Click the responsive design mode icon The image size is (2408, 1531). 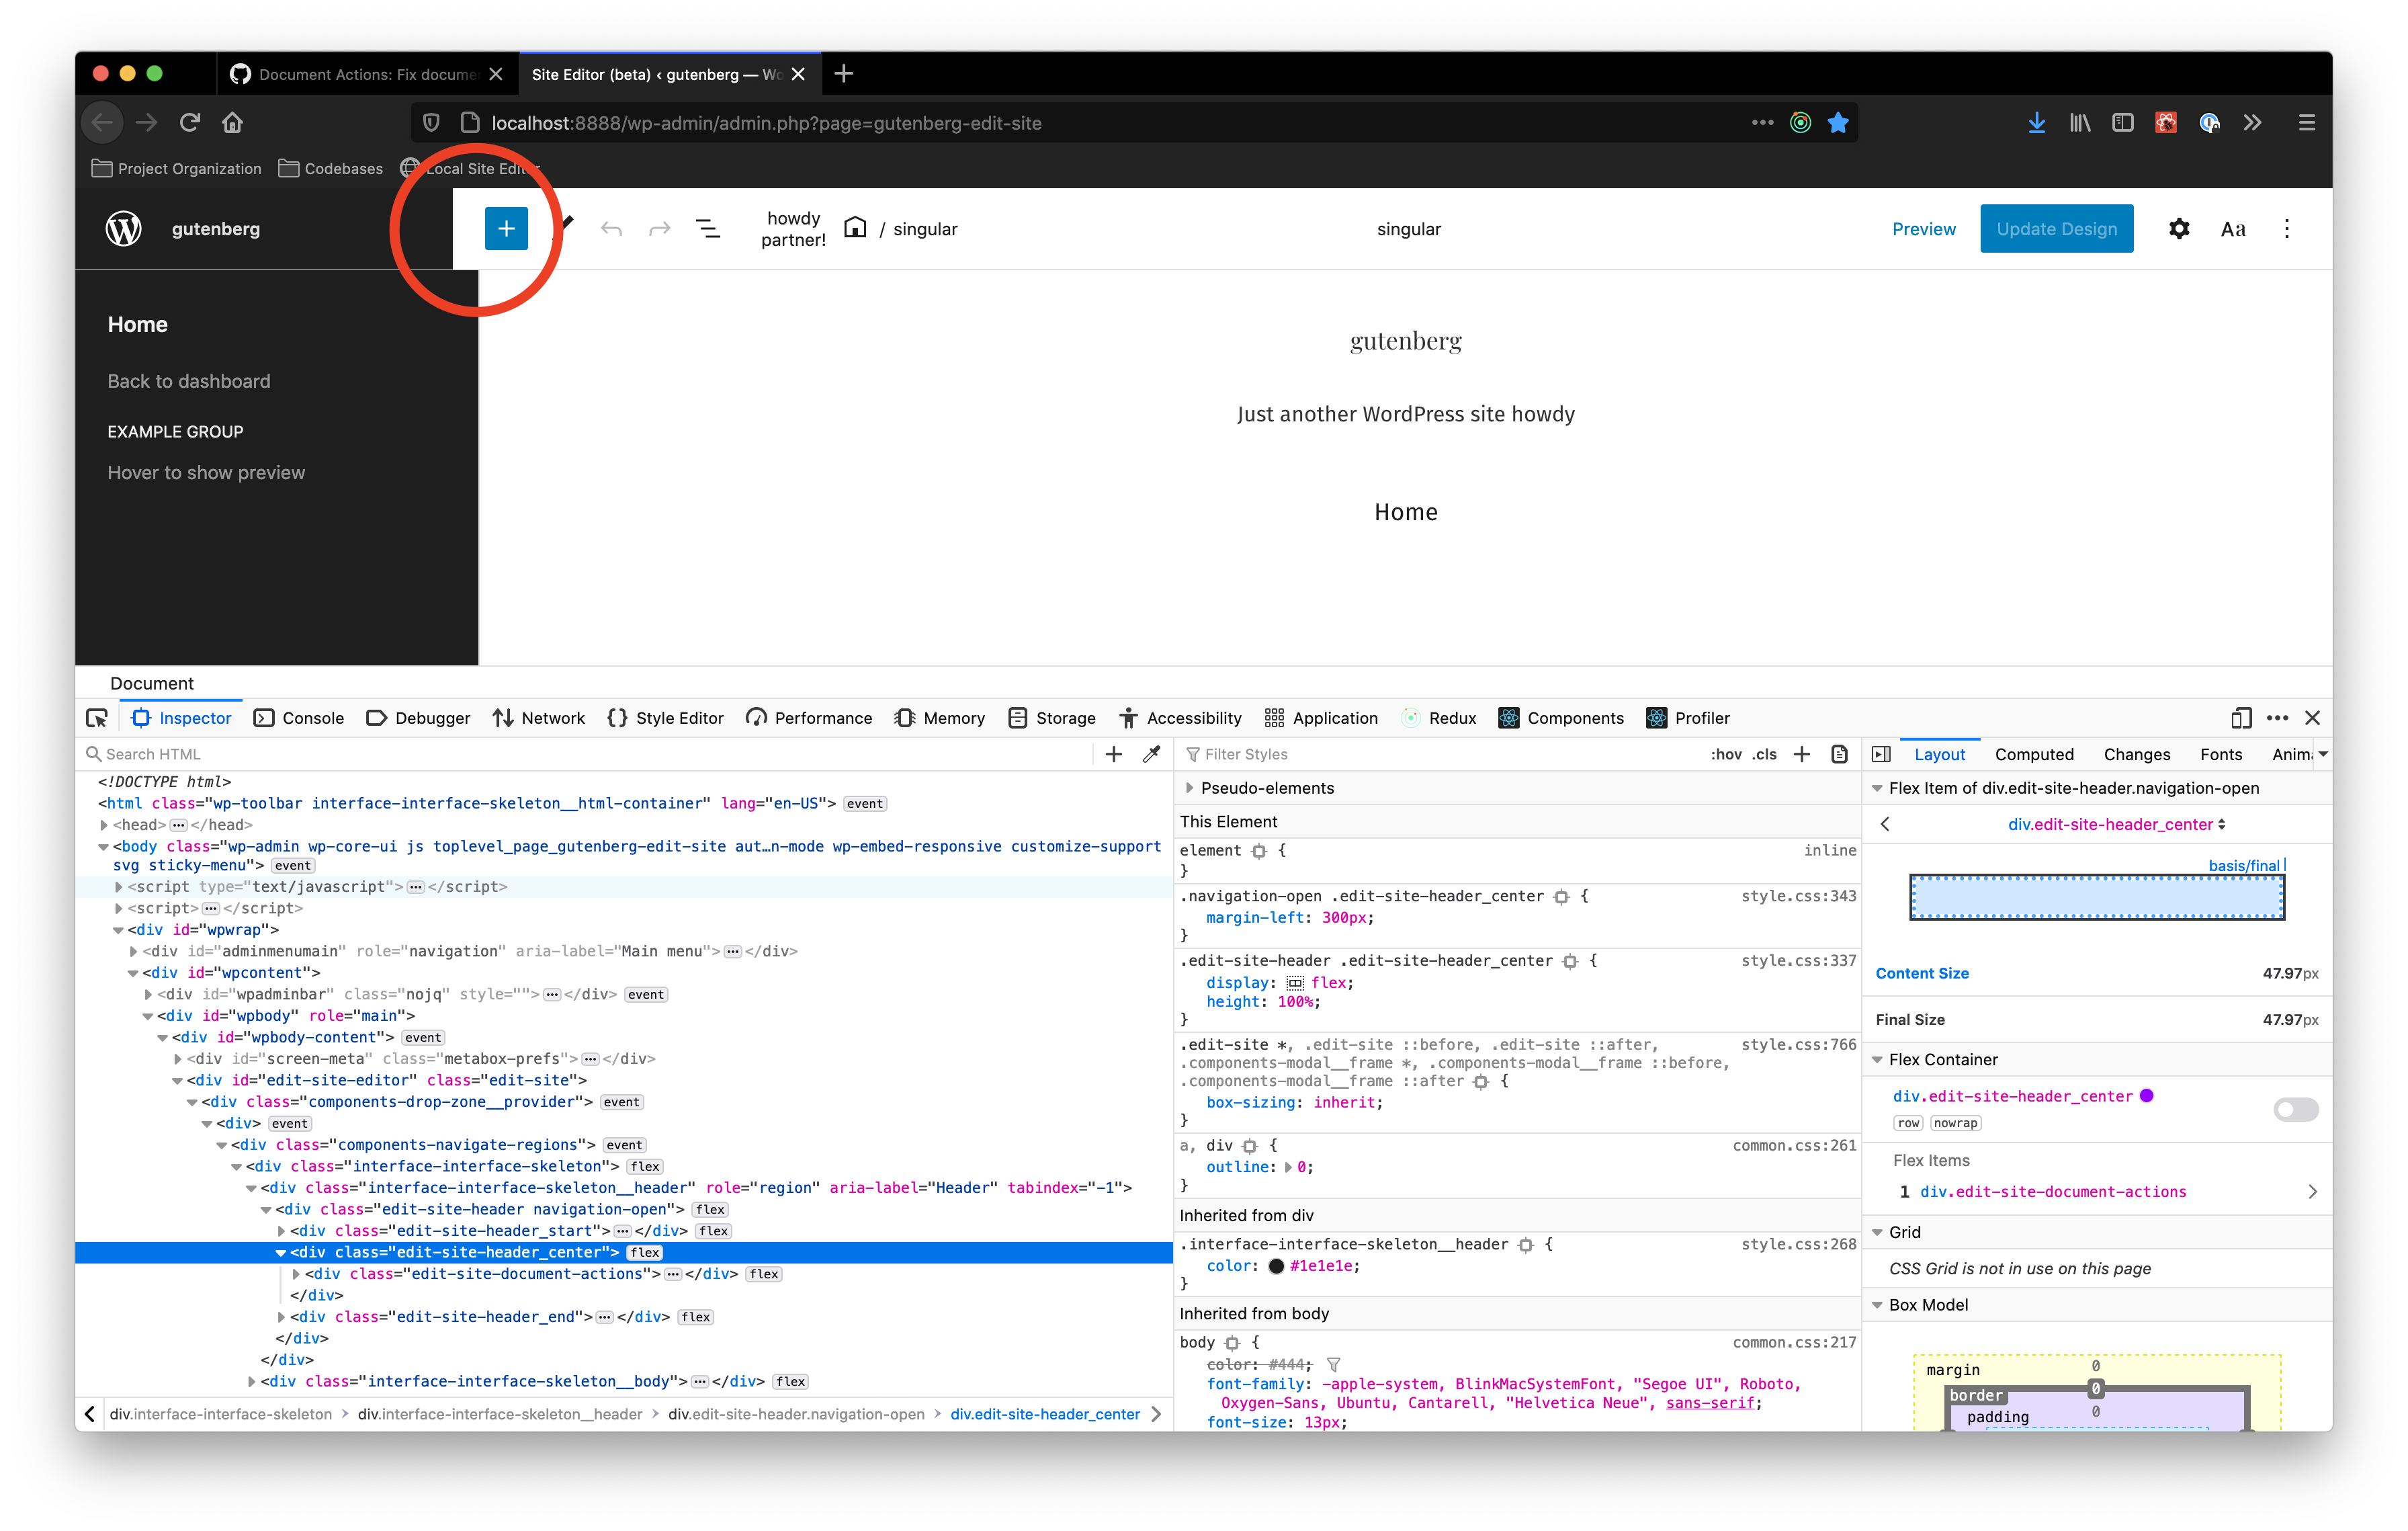tap(2241, 718)
